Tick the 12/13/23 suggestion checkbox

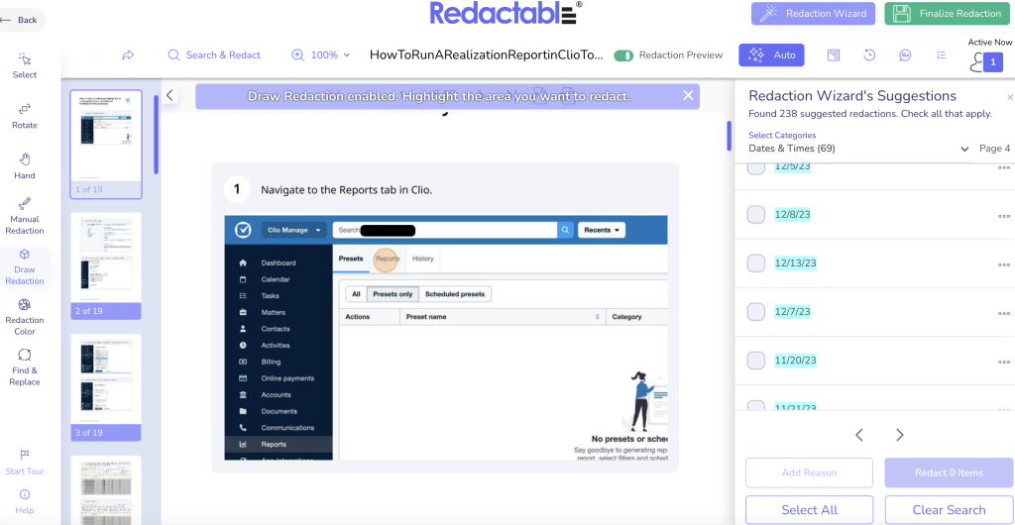pos(756,262)
